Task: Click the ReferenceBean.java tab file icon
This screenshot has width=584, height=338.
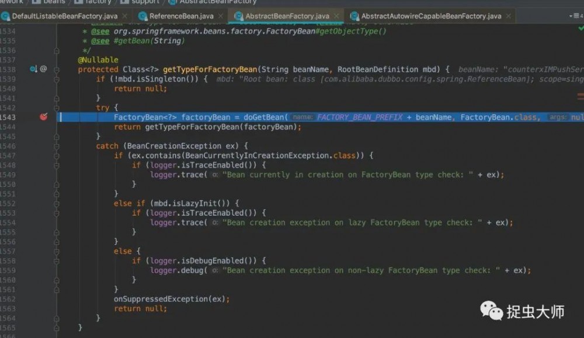Action: click(142, 16)
